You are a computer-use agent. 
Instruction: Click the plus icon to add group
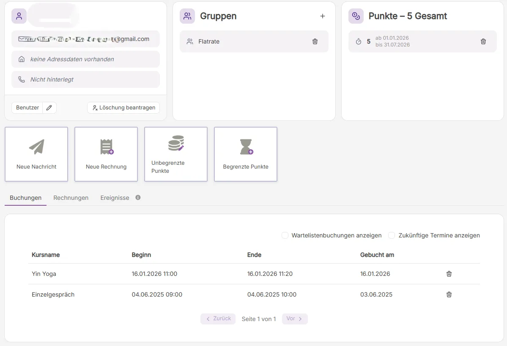[x=323, y=16]
